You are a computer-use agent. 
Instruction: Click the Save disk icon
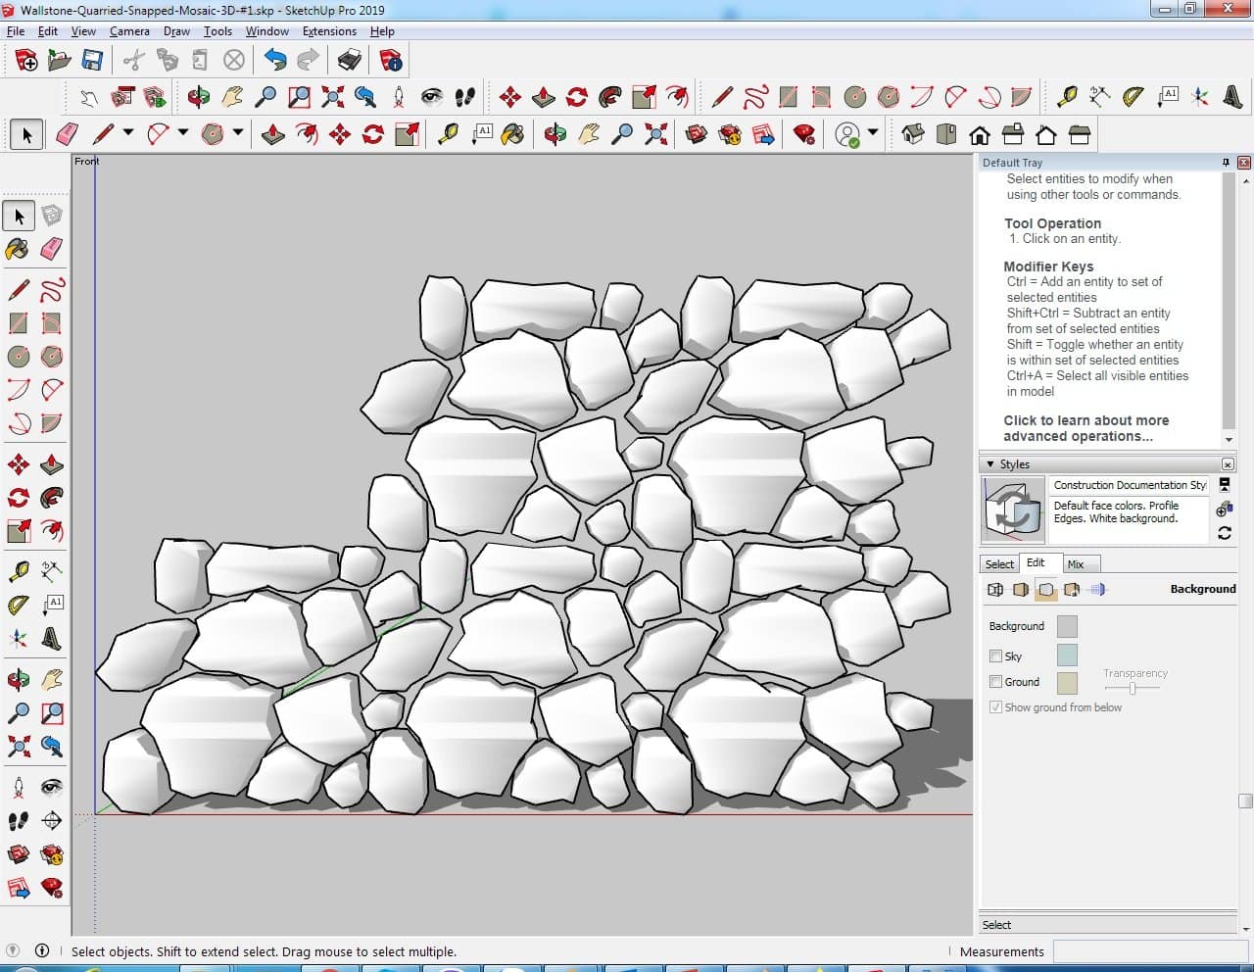[92, 61]
